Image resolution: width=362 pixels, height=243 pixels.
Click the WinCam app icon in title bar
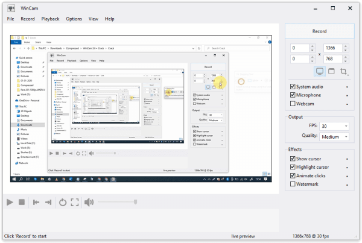click(11, 8)
